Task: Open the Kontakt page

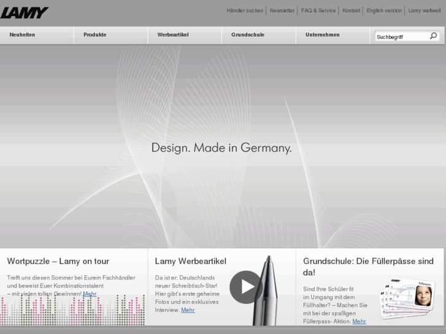Action: [x=351, y=10]
